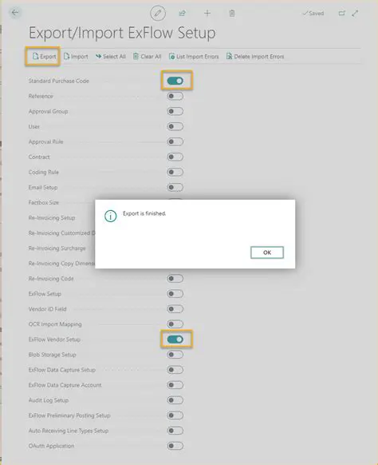378x465 pixels.
Task: Click the Factbox Size label
Action: [44, 202]
